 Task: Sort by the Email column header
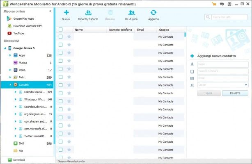(140, 30)
